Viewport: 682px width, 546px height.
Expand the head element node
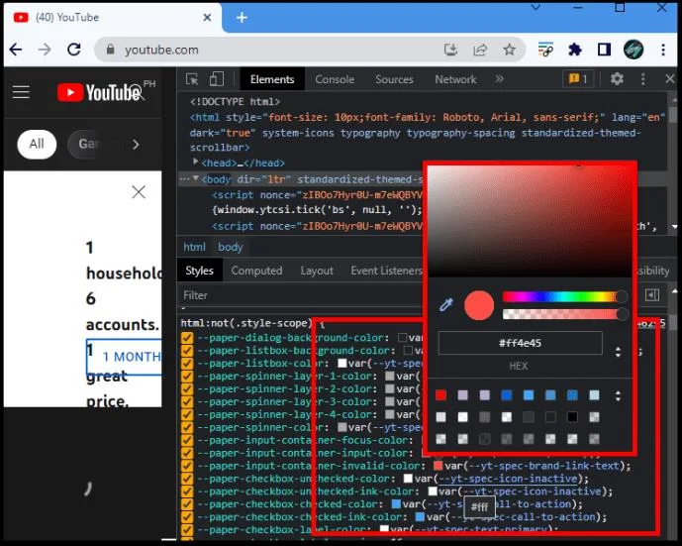(x=195, y=162)
